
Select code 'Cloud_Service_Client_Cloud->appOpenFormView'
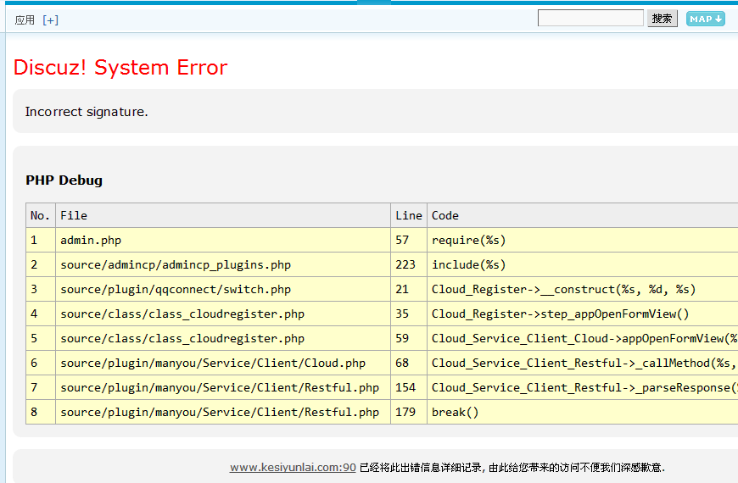coord(583,338)
